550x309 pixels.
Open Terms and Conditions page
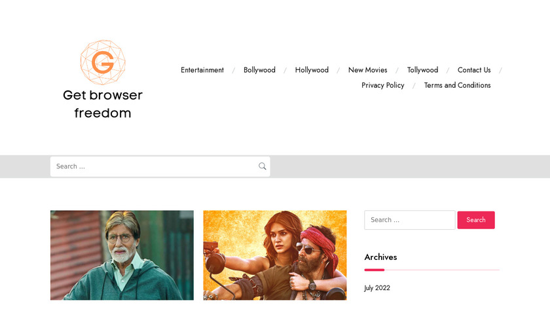pos(457,85)
